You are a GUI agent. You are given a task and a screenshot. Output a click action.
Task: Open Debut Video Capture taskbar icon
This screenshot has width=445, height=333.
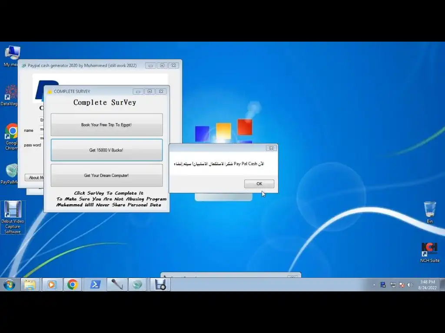pos(160,284)
